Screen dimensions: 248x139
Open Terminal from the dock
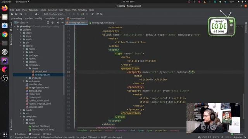point(5,43)
